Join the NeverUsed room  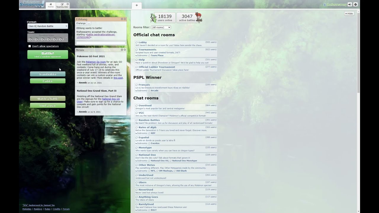tap(176, 191)
